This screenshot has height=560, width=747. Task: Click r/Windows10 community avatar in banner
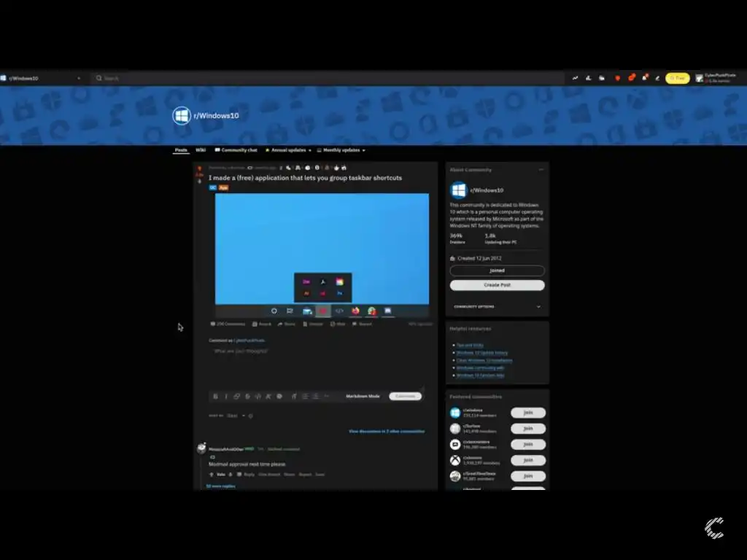point(182,116)
